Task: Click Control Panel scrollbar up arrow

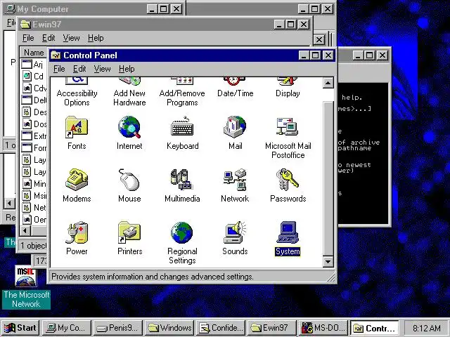Action: point(328,83)
